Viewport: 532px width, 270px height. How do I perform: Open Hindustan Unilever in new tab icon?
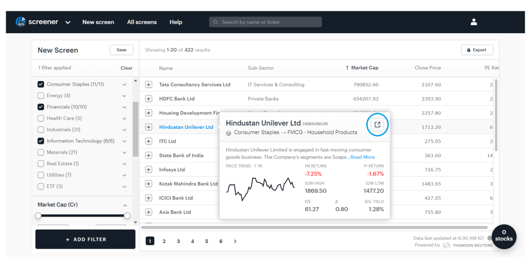[378, 125]
